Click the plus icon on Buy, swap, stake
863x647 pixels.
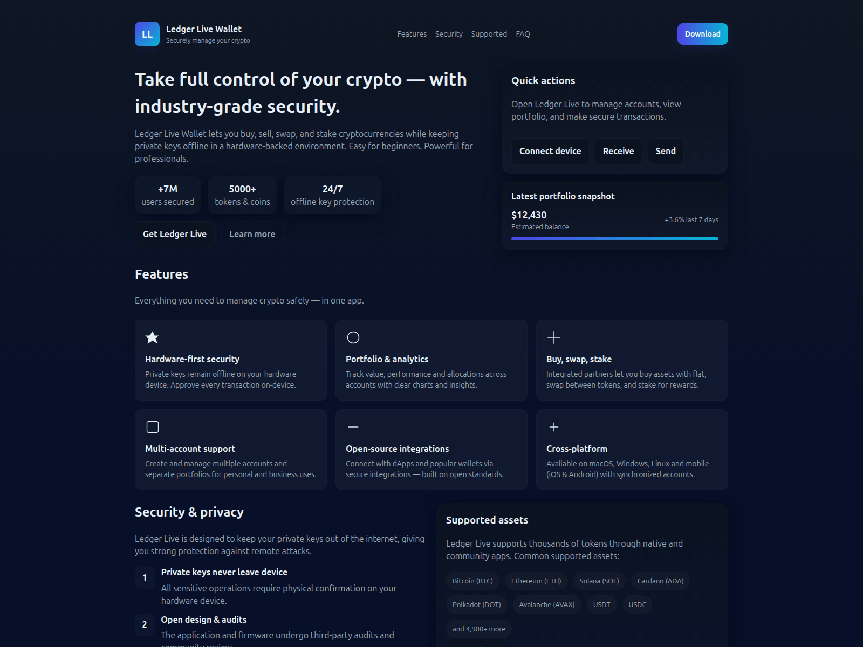coord(554,338)
